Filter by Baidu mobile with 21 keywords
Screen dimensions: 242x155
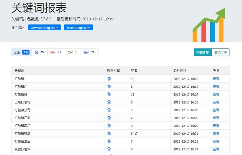click(x=89, y=52)
